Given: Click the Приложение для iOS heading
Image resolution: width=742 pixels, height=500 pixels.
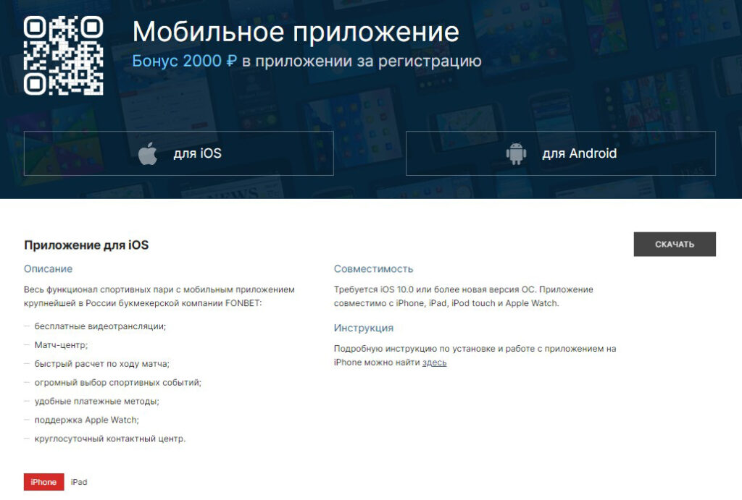Looking at the screenshot, I should [x=86, y=245].
